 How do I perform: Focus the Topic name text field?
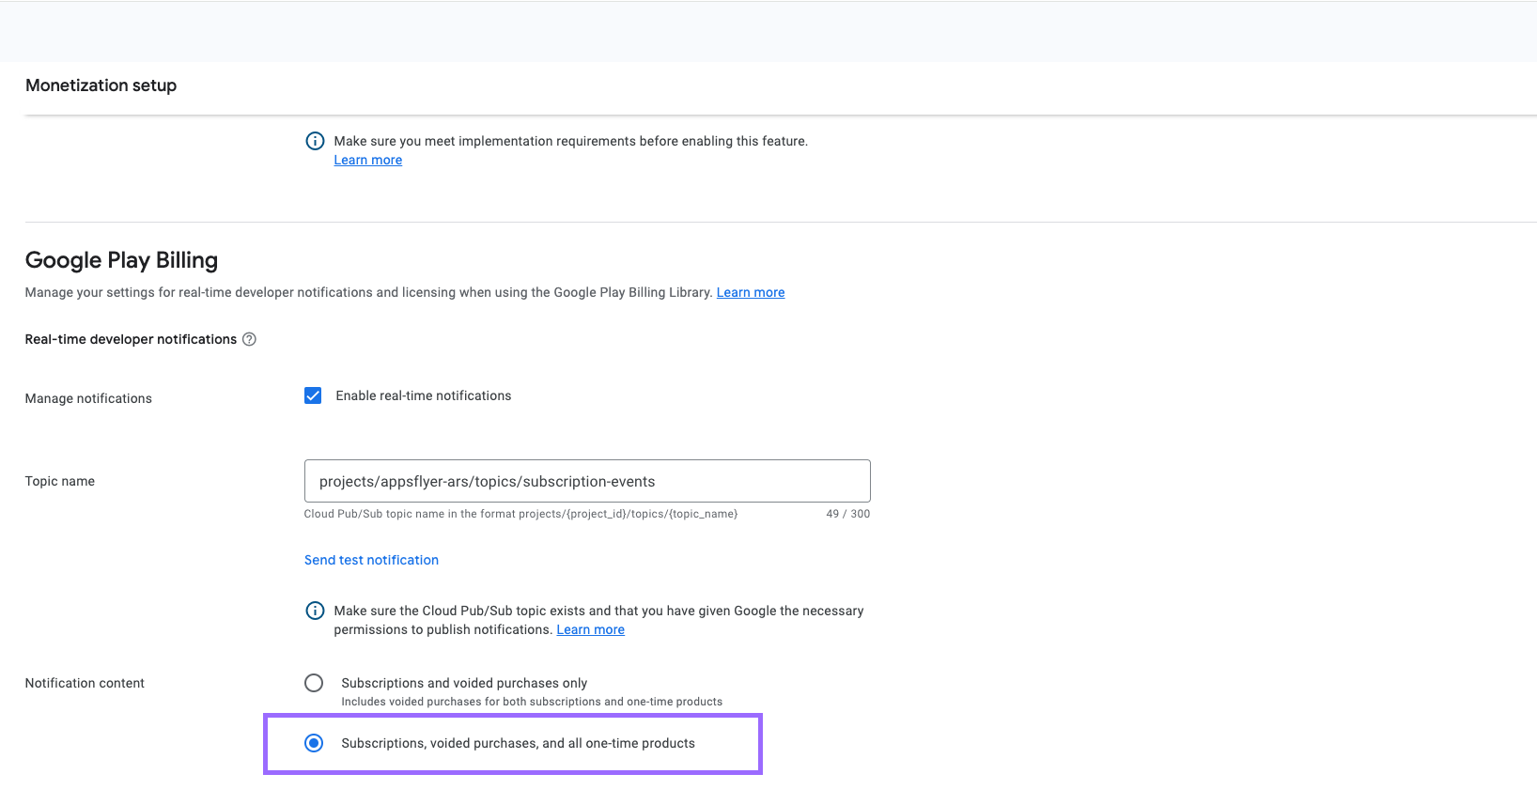pos(586,481)
